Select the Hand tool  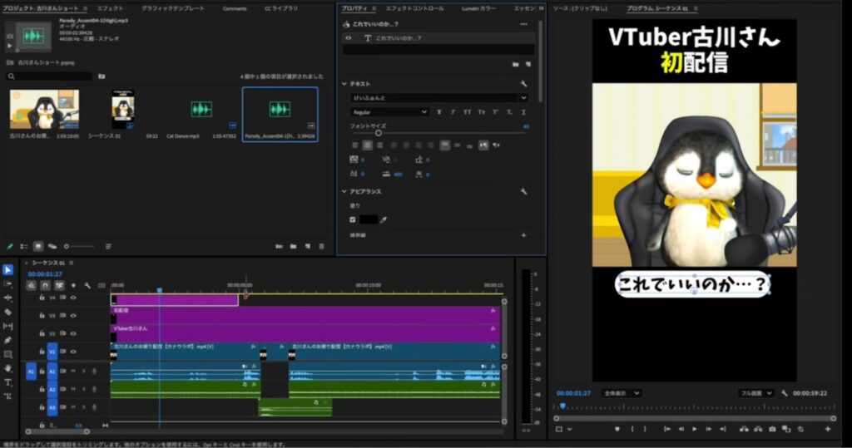(x=7, y=369)
